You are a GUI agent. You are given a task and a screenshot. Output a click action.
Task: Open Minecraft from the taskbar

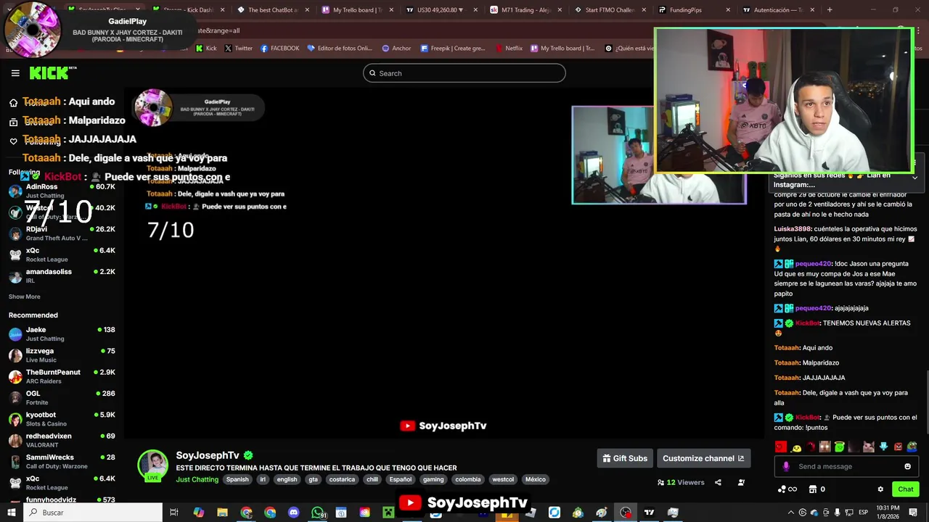tap(388, 513)
